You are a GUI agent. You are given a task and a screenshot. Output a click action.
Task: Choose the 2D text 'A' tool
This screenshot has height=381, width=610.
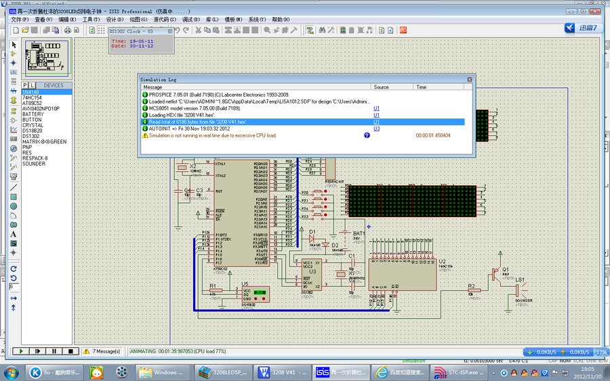tap(14, 234)
